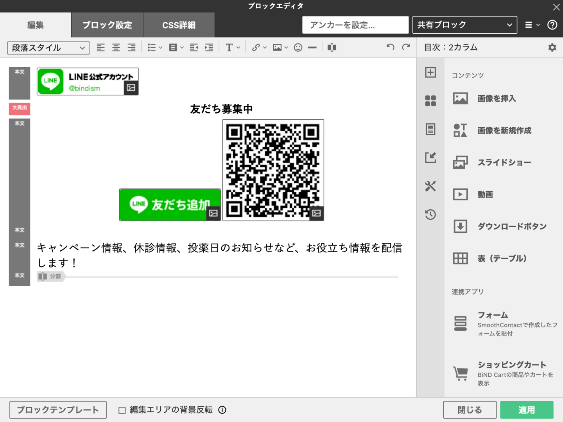
Task: Click the アンカーを設定 input field
Action: pos(355,25)
